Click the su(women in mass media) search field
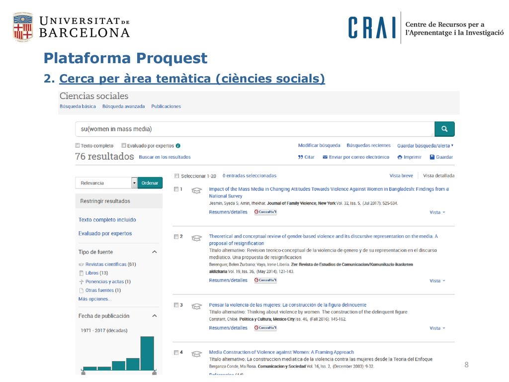Image resolution: width=509 pixels, height=382 pixels. coord(255,129)
